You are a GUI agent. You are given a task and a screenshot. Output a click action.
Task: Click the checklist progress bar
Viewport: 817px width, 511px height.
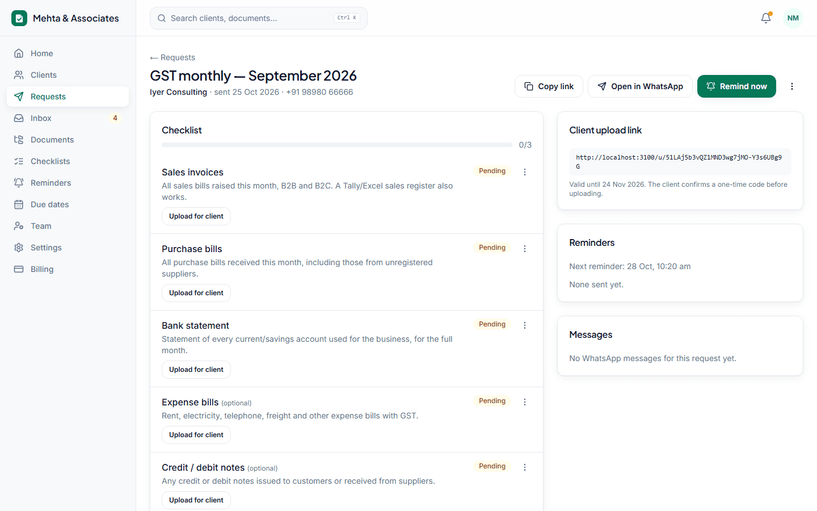click(337, 145)
